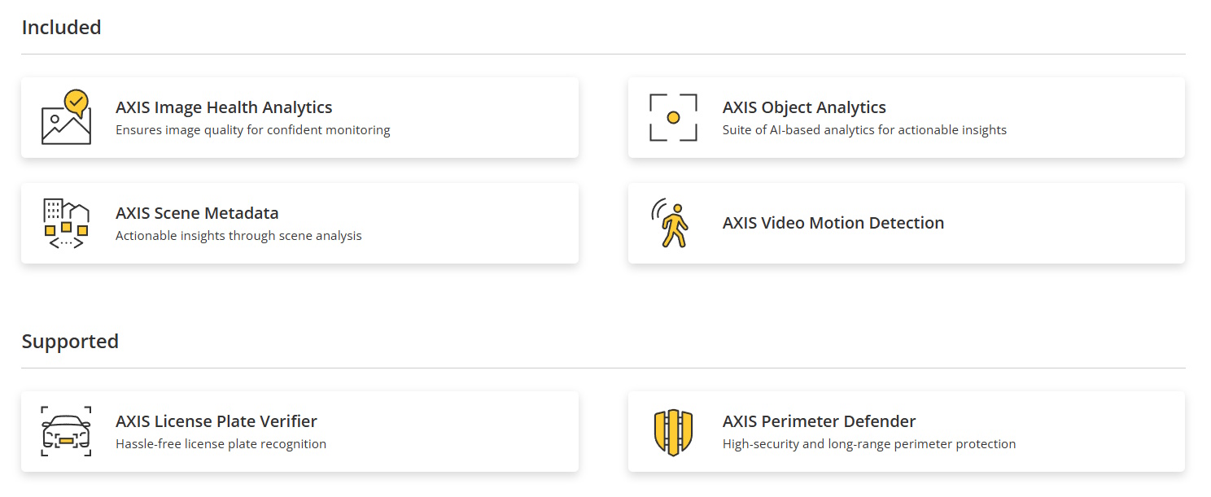Click the Perimeter Defender yellow shield icon
Viewport: 1211px width, 497px height.
click(673, 432)
